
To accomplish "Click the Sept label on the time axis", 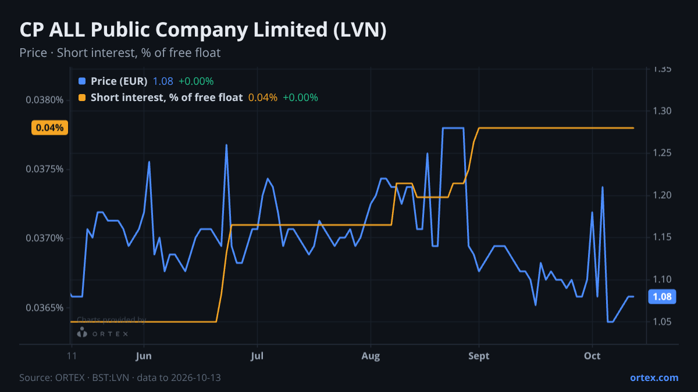I will point(479,357).
